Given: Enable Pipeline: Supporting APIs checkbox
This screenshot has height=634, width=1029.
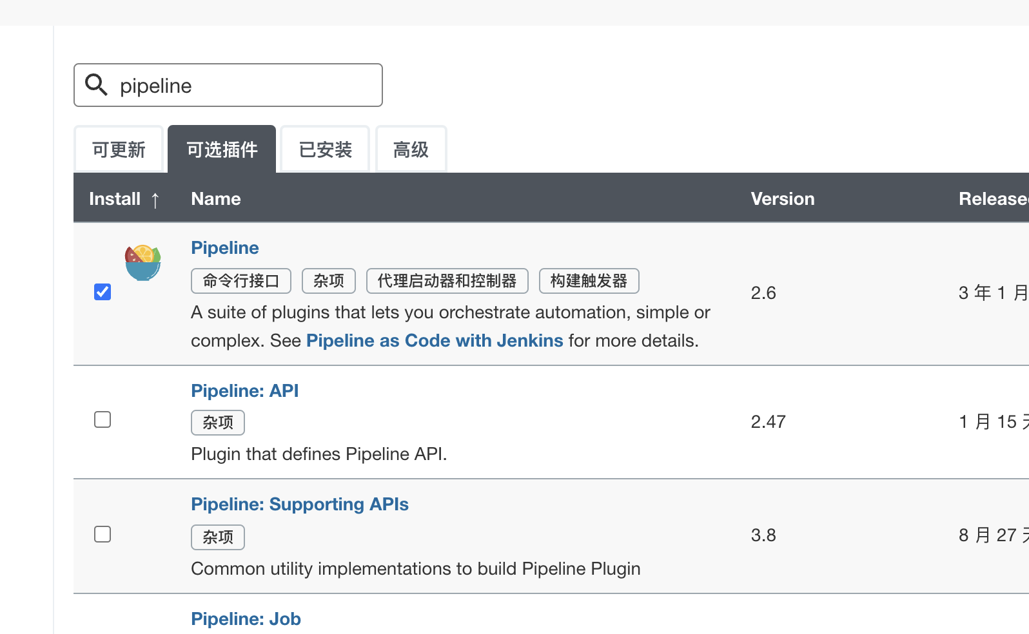Looking at the screenshot, I should tap(103, 534).
